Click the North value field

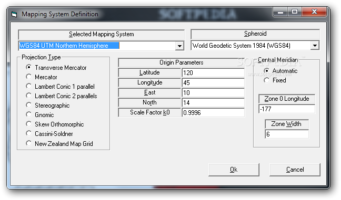213,102
